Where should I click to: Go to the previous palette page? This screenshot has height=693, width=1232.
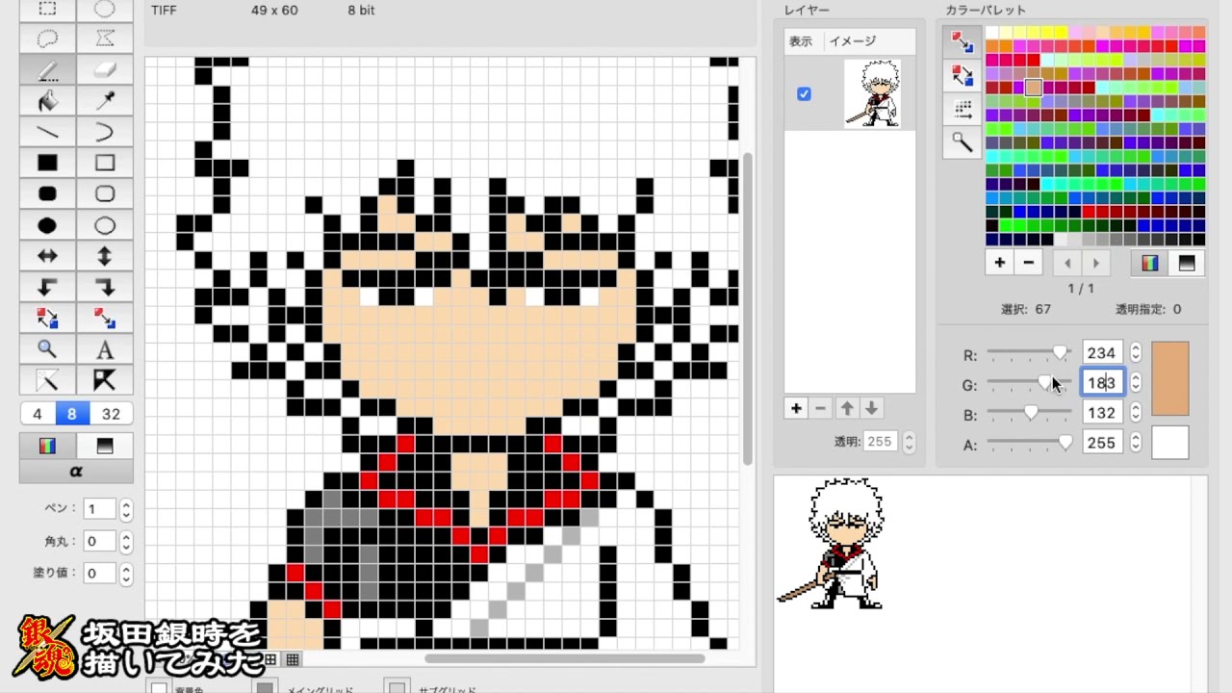[x=1066, y=263]
